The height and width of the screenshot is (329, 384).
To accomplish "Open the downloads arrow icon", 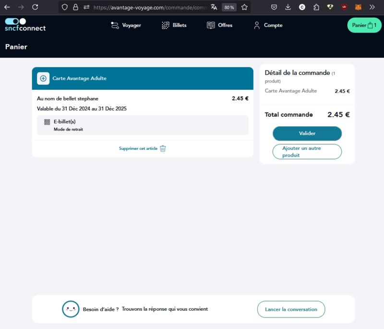I will point(288,7).
